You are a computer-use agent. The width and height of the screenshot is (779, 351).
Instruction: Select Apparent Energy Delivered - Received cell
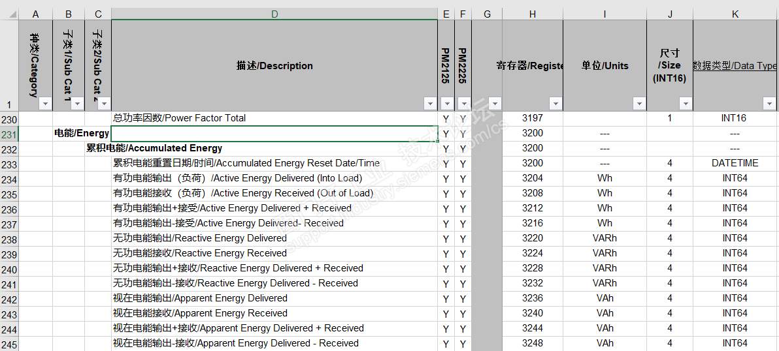tap(274, 343)
